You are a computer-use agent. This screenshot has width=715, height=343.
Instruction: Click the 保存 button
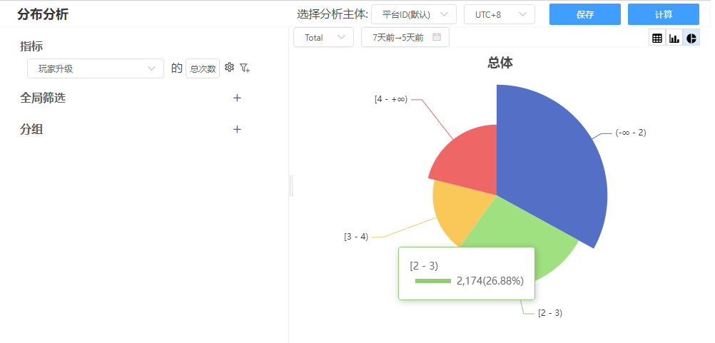[585, 14]
